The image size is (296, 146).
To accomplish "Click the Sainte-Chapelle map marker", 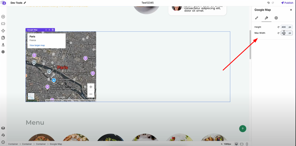I will point(49,72).
